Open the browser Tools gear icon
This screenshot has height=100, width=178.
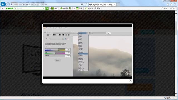tap(175, 4)
